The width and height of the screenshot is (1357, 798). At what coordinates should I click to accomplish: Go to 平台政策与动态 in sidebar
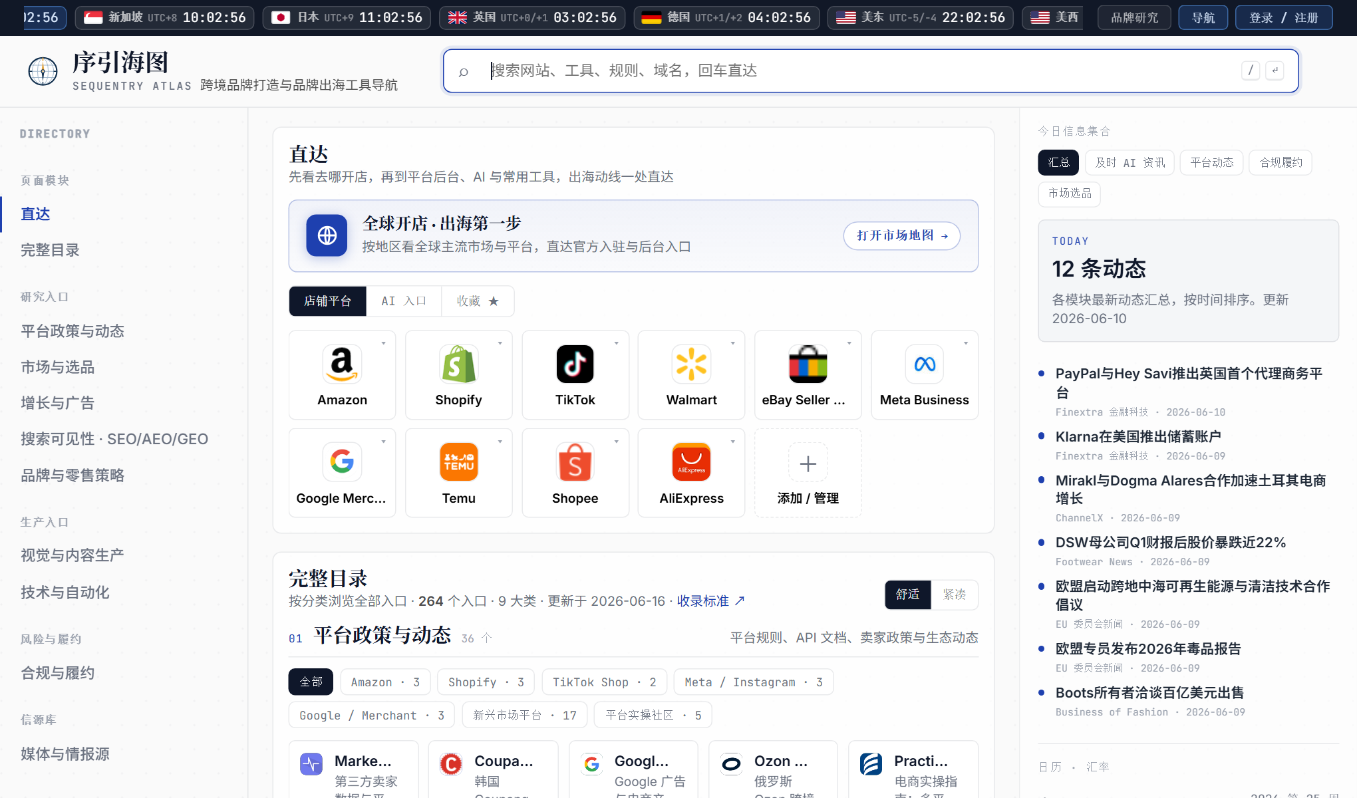tap(73, 331)
